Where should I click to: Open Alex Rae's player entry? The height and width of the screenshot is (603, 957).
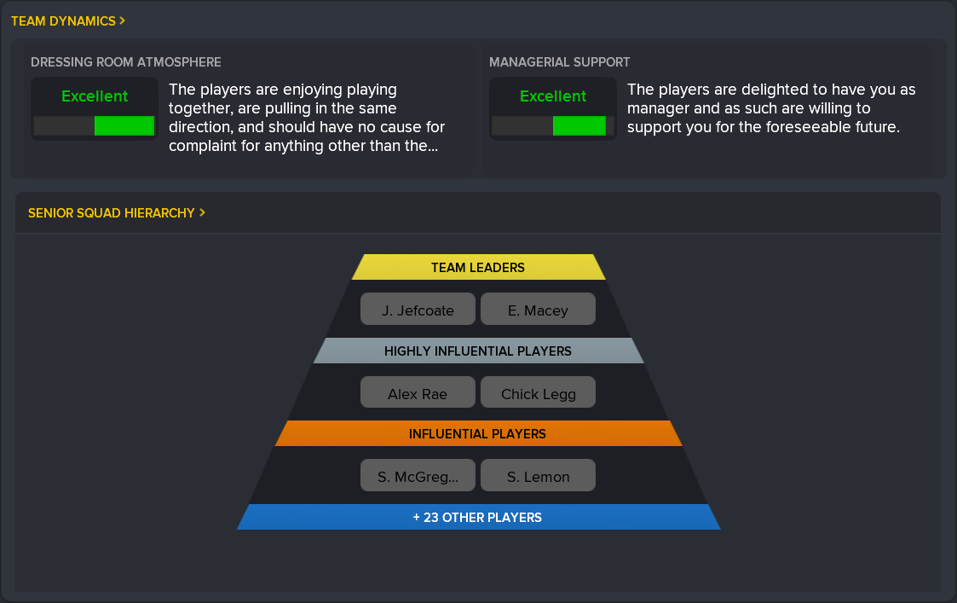(418, 394)
